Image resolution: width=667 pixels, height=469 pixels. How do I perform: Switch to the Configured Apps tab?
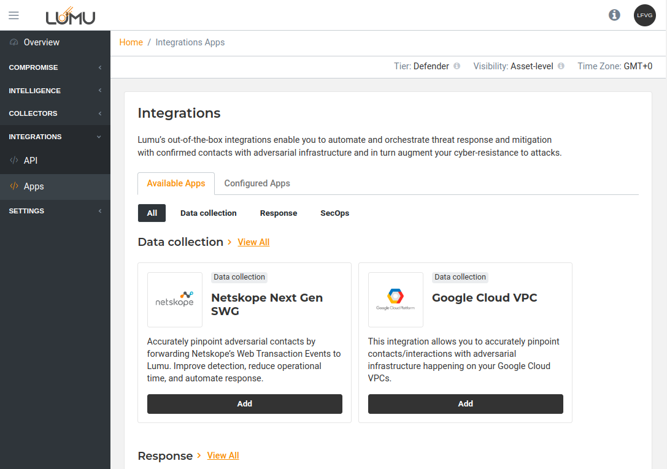pos(257,183)
